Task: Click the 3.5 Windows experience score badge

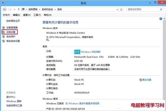Action: pos(77,52)
